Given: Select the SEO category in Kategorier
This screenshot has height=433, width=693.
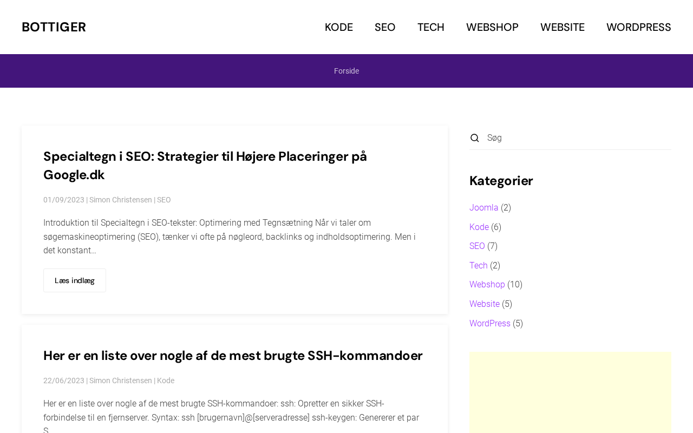Looking at the screenshot, I should (477, 246).
